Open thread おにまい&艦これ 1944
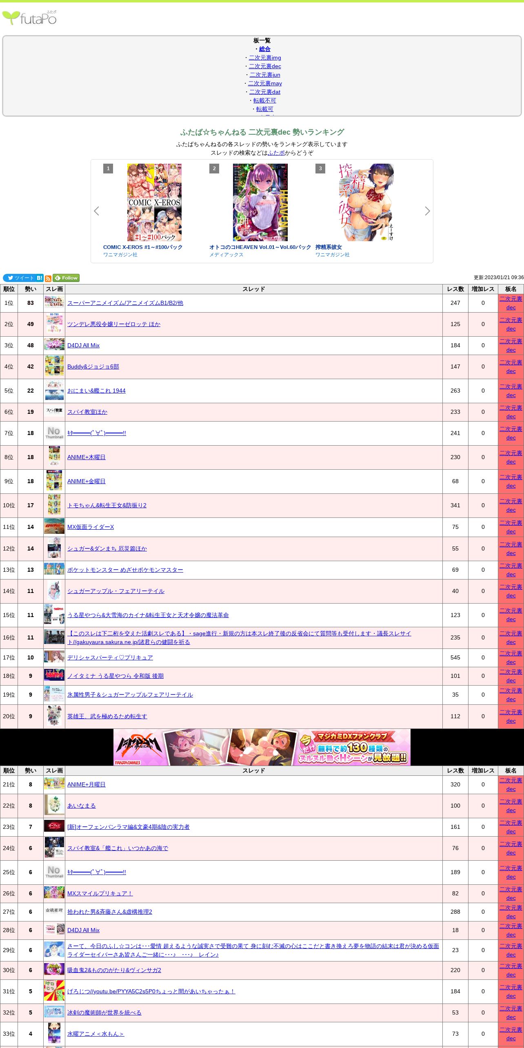Viewport: 524px width, 1048px height. click(96, 391)
